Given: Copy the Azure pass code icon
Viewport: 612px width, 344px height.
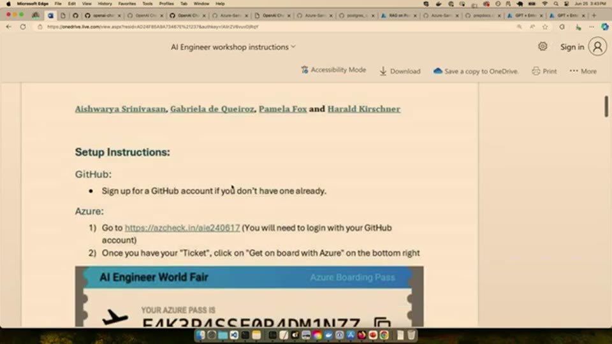Looking at the screenshot, I should coord(382,322).
